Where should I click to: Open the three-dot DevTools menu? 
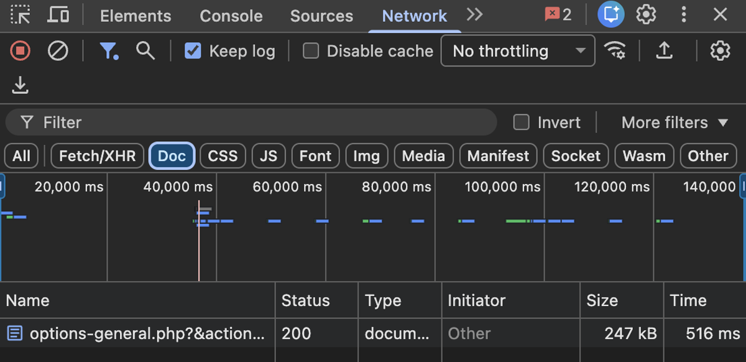[x=684, y=15]
